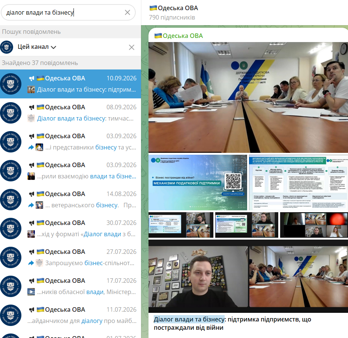
Task: Open the search result dated 14.08.2026
Action: pos(70,199)
